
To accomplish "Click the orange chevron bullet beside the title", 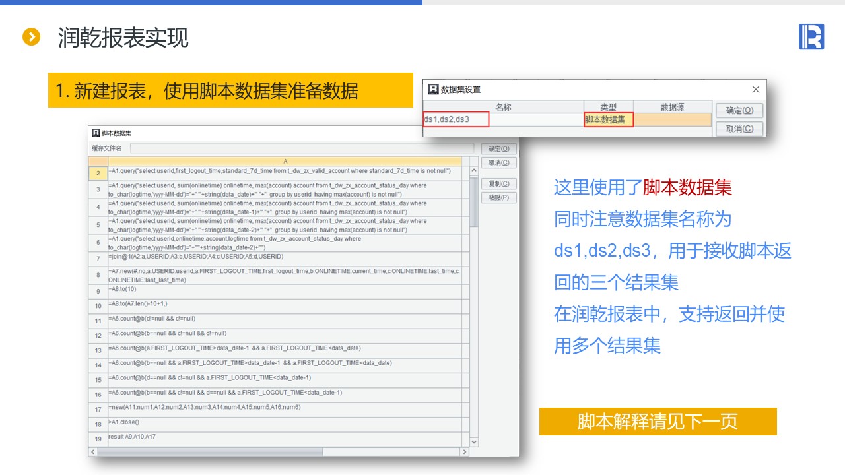I will [31, 37].
